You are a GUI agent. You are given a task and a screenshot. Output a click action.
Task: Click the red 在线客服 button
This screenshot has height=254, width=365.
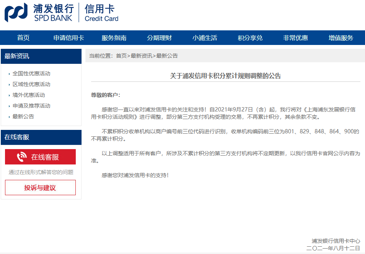coord(40,157)
